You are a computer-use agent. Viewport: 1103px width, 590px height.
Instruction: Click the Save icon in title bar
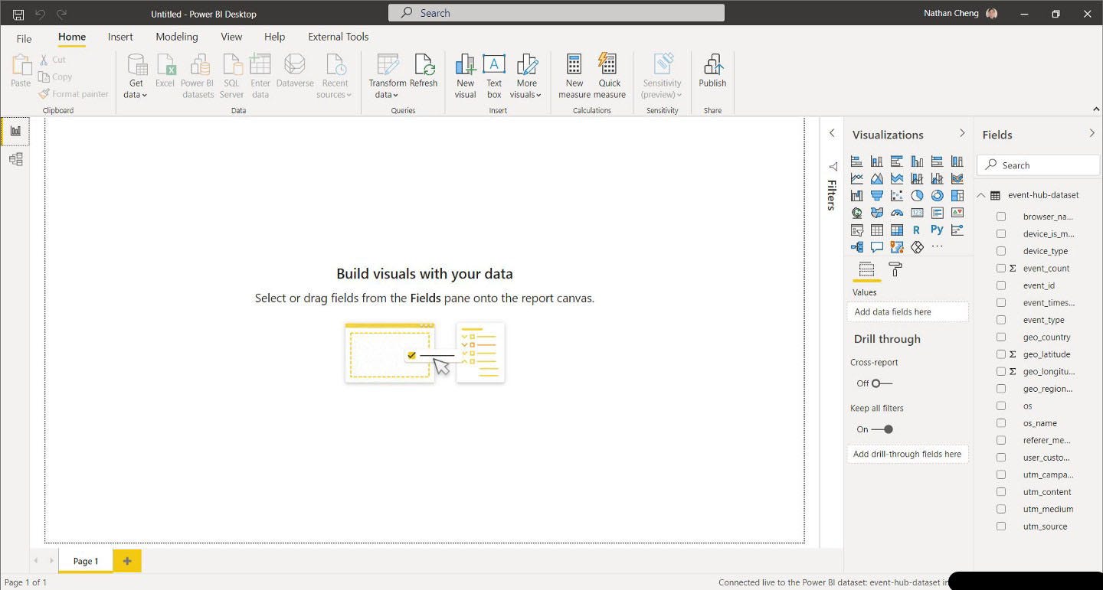coord(18,14)
